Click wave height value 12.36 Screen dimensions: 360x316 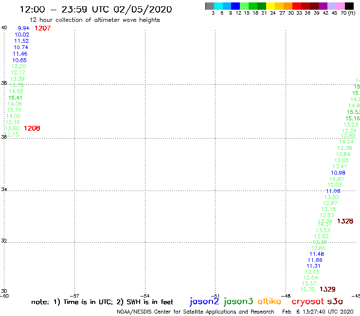tap(344, 148)
